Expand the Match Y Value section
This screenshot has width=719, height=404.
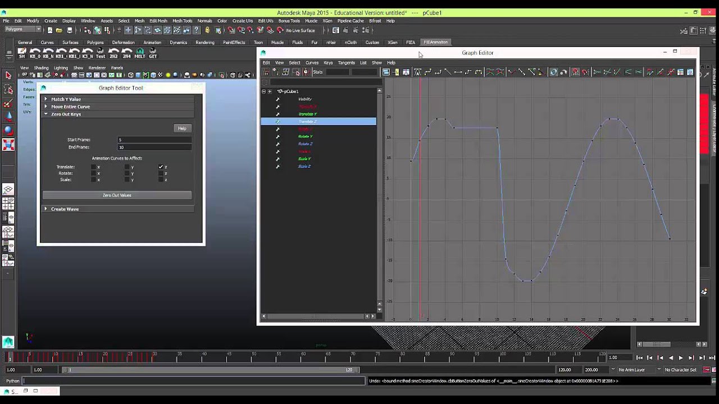point(118,99)
